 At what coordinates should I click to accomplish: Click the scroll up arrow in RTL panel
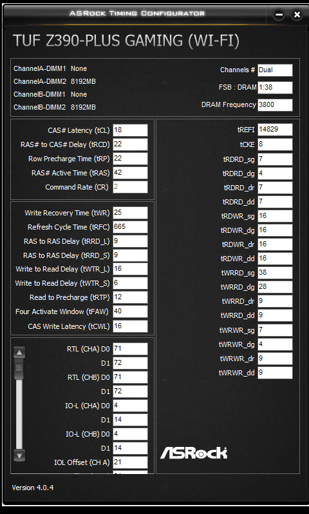19,353
